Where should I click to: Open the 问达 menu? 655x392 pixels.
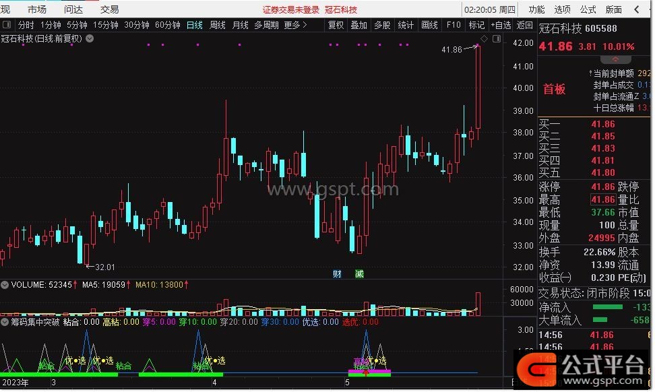tap(73, 9)
